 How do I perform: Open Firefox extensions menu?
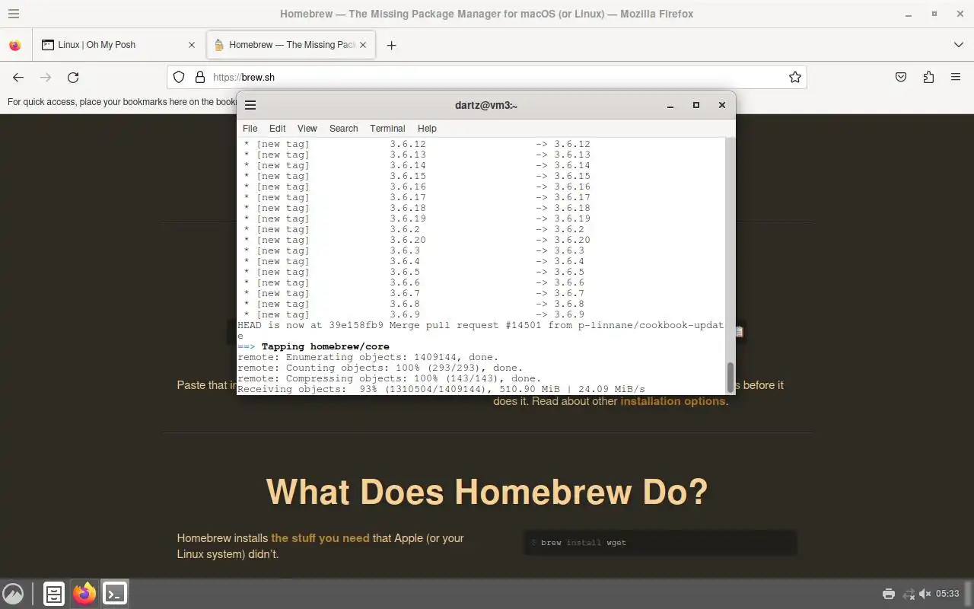point(928,77)
